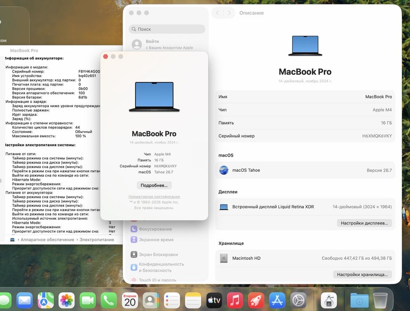This screenshot has width=410, height=311.
Task: Select Фокусирование in the sidebar
Action: 155,229
